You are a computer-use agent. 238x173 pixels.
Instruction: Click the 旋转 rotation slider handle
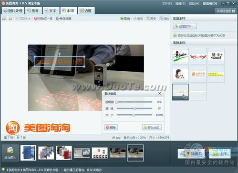(x=135, y=108)
